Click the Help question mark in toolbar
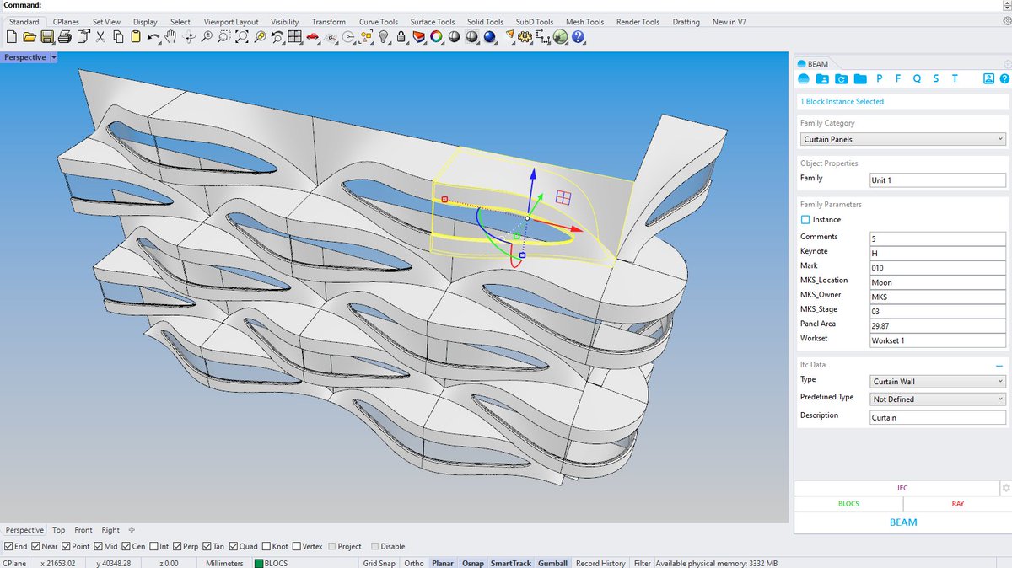The image size is (1012, 568). pyautogui.click(x=578, y=37)
